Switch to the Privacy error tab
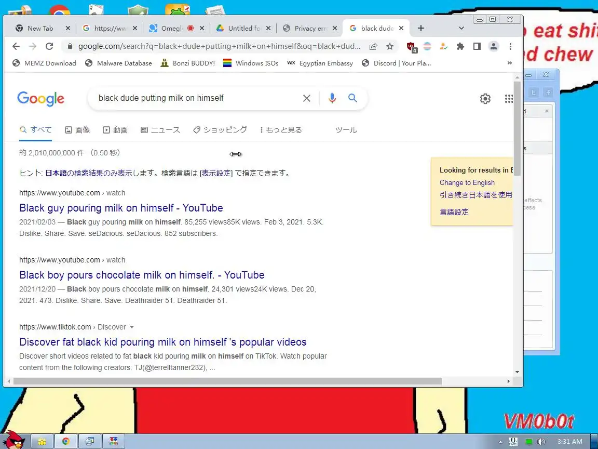Image resolution: width=598 pixels, height=449 pixels. pos(310,28)
